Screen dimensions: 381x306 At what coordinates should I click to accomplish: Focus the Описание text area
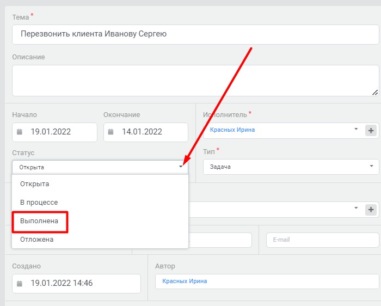click(195, 81)
